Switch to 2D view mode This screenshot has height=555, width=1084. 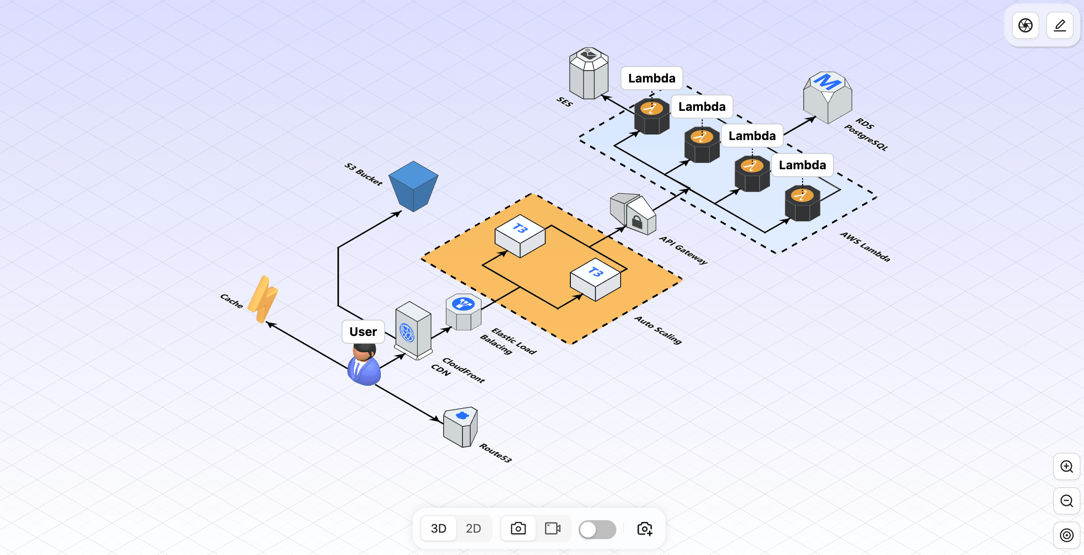(474, 528)
